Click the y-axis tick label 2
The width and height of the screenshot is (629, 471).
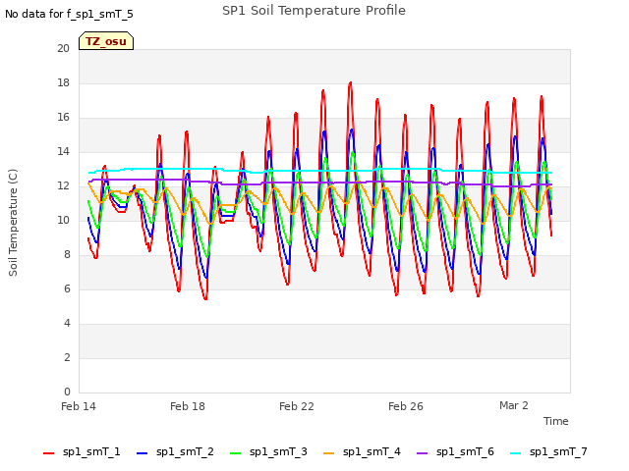pos(67,357)
